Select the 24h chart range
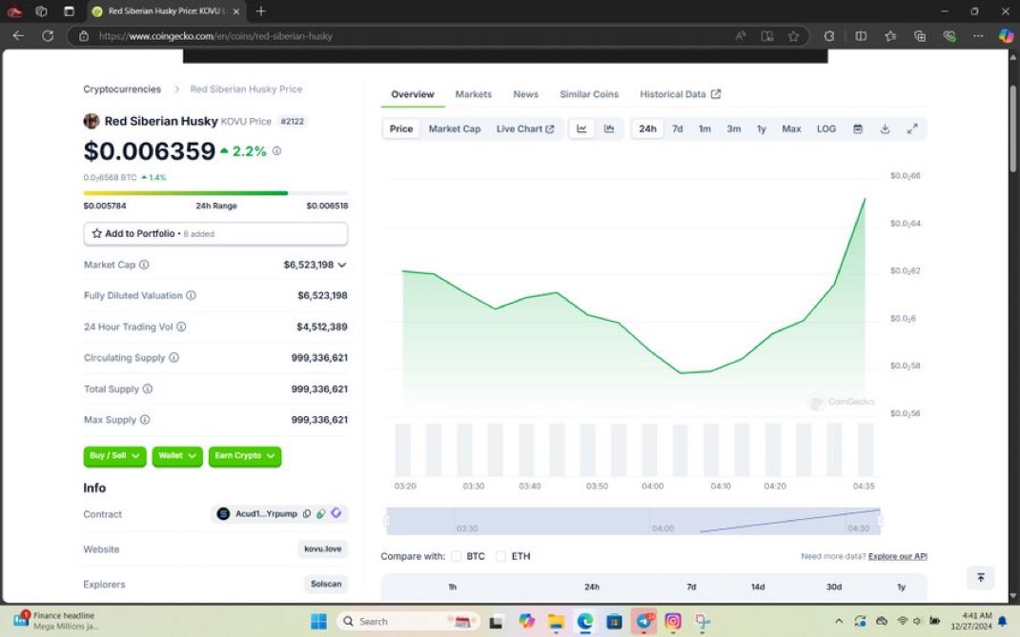The height and width of the screenshot is (637, 1020). coord(647,129)
